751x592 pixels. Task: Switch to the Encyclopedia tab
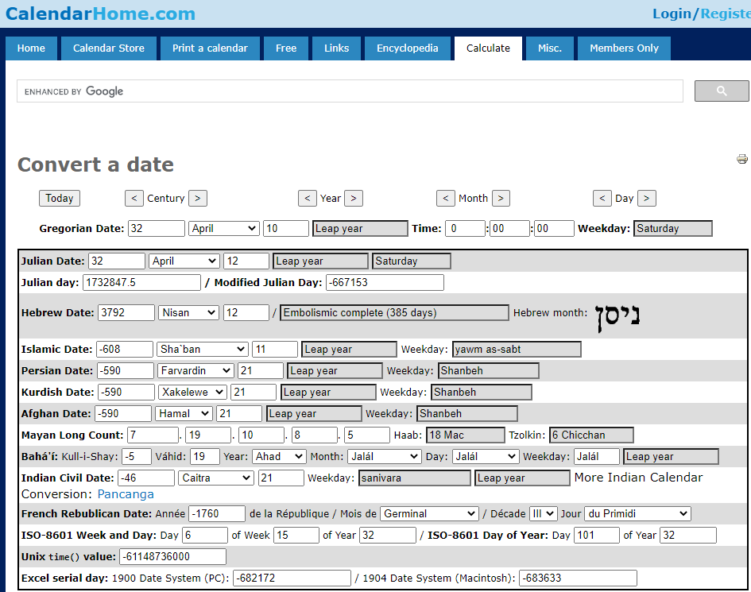407,48
